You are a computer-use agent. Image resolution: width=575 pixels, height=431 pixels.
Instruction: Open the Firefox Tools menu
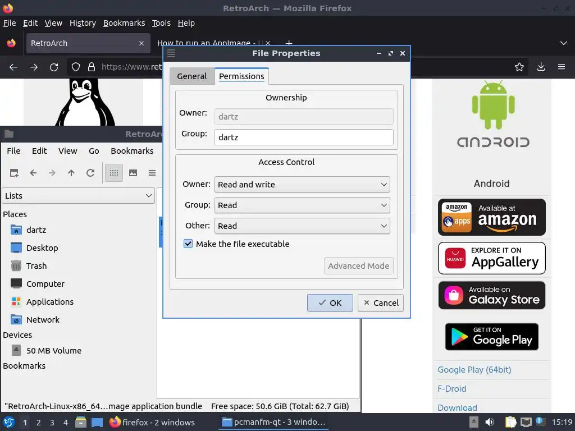pyautogui.click(x=161, y=23)
